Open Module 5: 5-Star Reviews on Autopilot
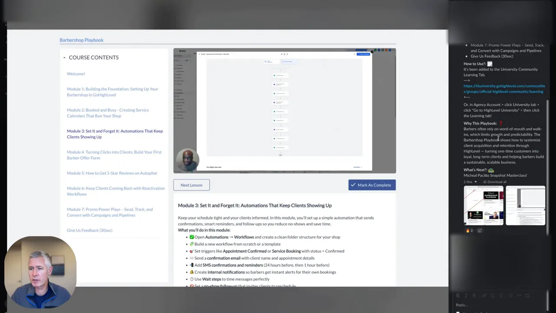 112,173
